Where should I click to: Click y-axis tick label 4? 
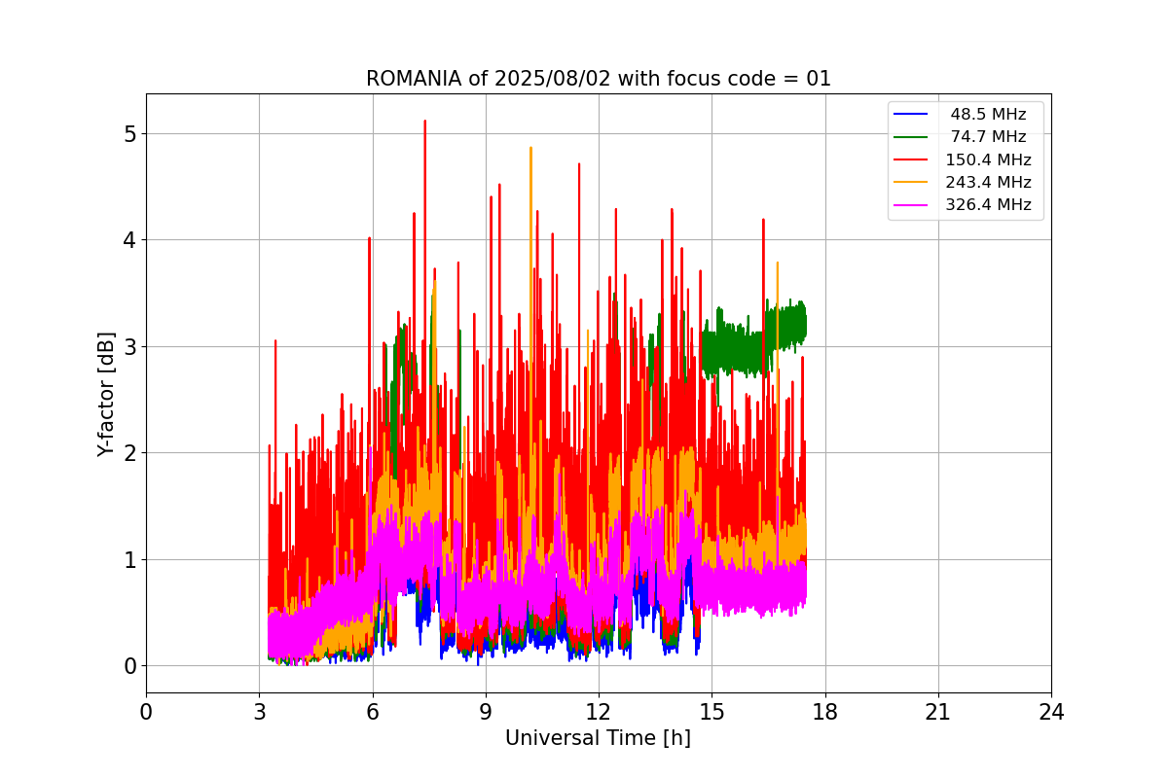129,240
